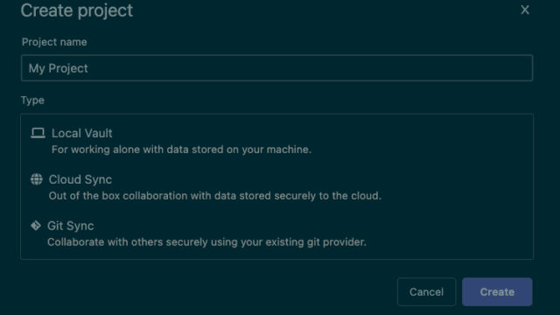The height and width of the screenshot is (315, 560).
Task: Close the Create project dialog
Action: pyautogui.click(x=525, y=10)
